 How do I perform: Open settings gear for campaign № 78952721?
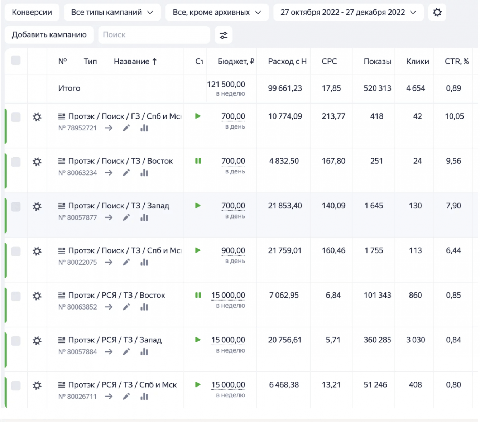pos(37,117)
